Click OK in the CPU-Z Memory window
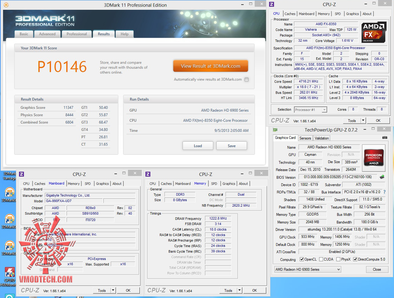This screenshot has width=394, height=298. 255,290
